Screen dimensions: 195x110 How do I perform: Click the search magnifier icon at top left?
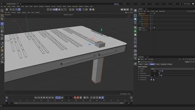pos(2,11)
